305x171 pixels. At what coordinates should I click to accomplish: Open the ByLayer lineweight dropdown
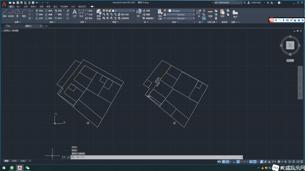coord(181,14)
